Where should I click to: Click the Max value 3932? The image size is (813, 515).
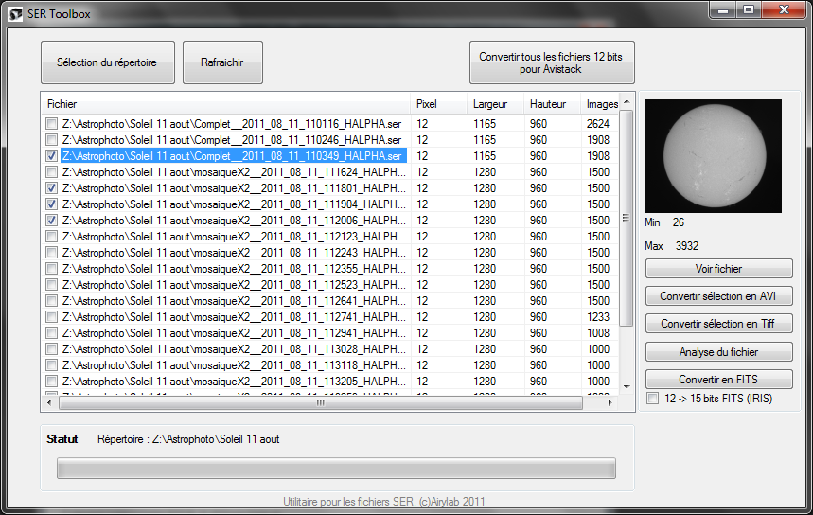click(687, 246)
